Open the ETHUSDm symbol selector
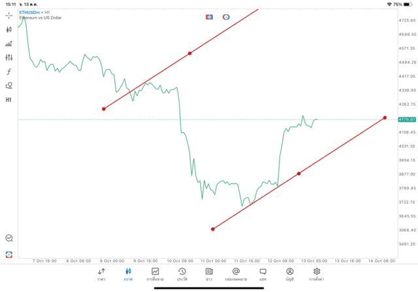This screenshot has height=292, width=418. pos(31,12)
